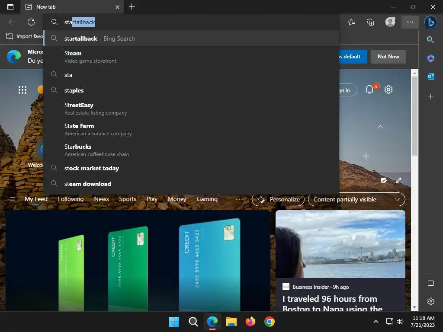Open the tab actions menu icon
The width and height of the screenshot is (443, 332).
[x=10, y=7]
